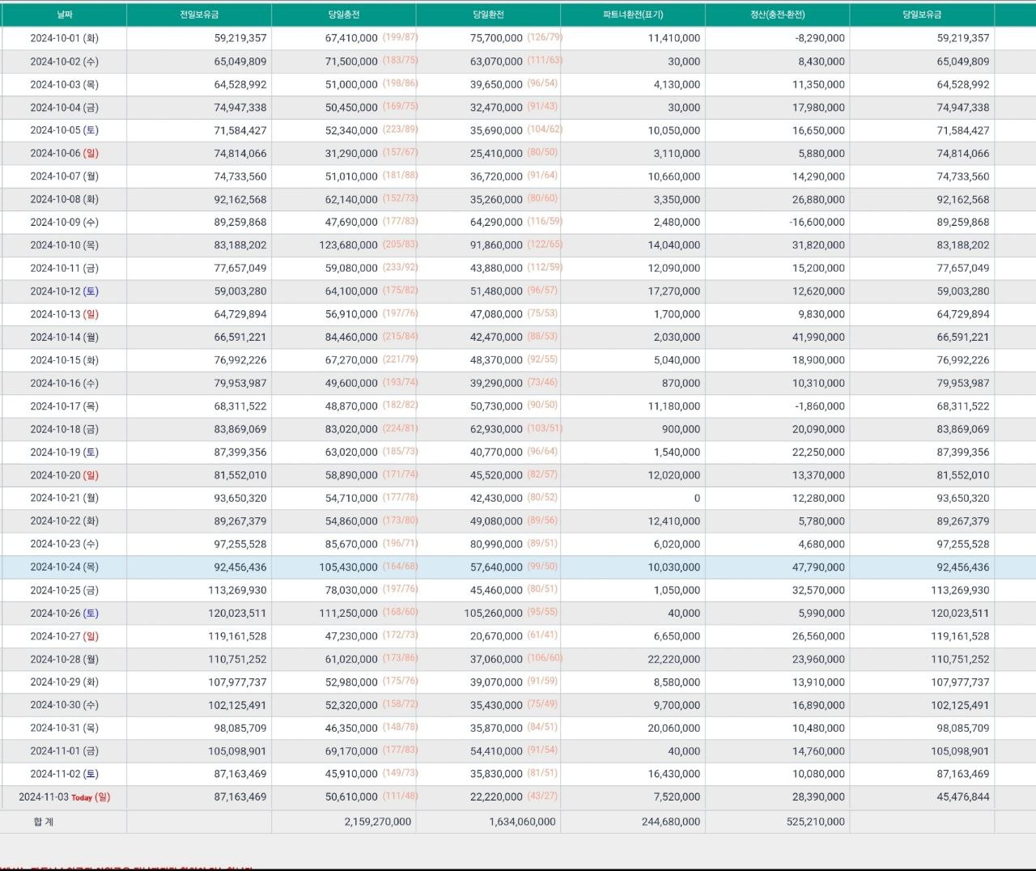Sort by the 전일보유금 column header
Image resolution: width=1036 pixels, height=871 pixels.
[199, 15]
